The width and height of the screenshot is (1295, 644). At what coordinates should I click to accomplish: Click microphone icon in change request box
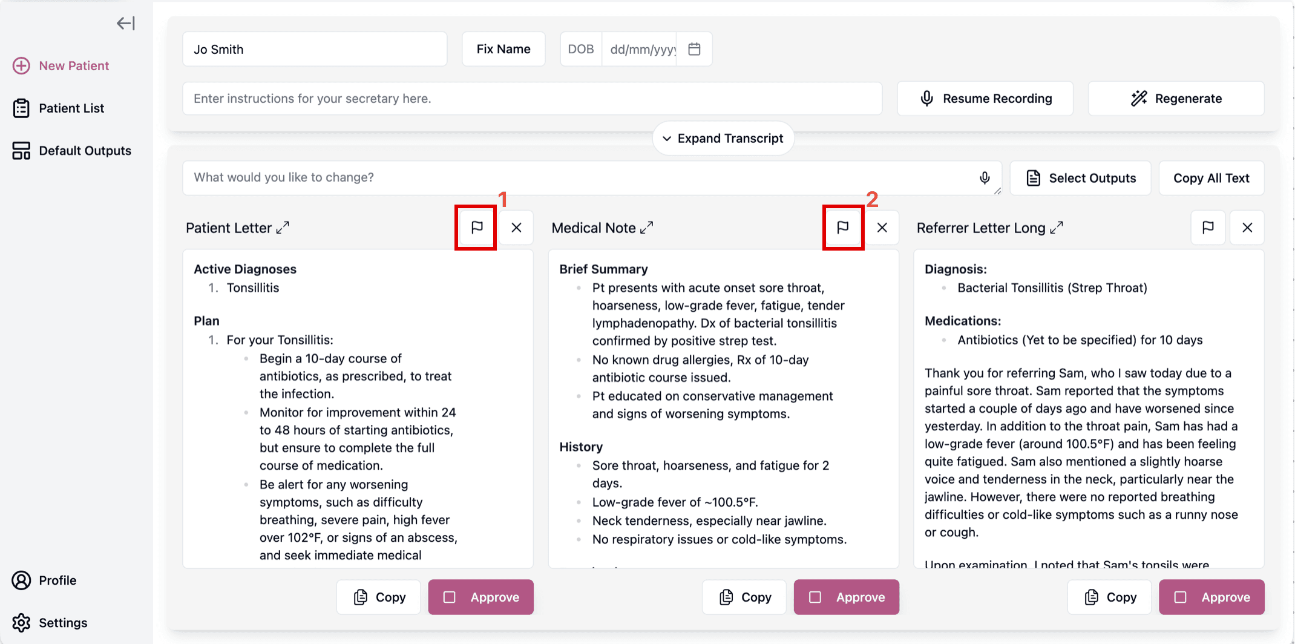coord(985,177)
